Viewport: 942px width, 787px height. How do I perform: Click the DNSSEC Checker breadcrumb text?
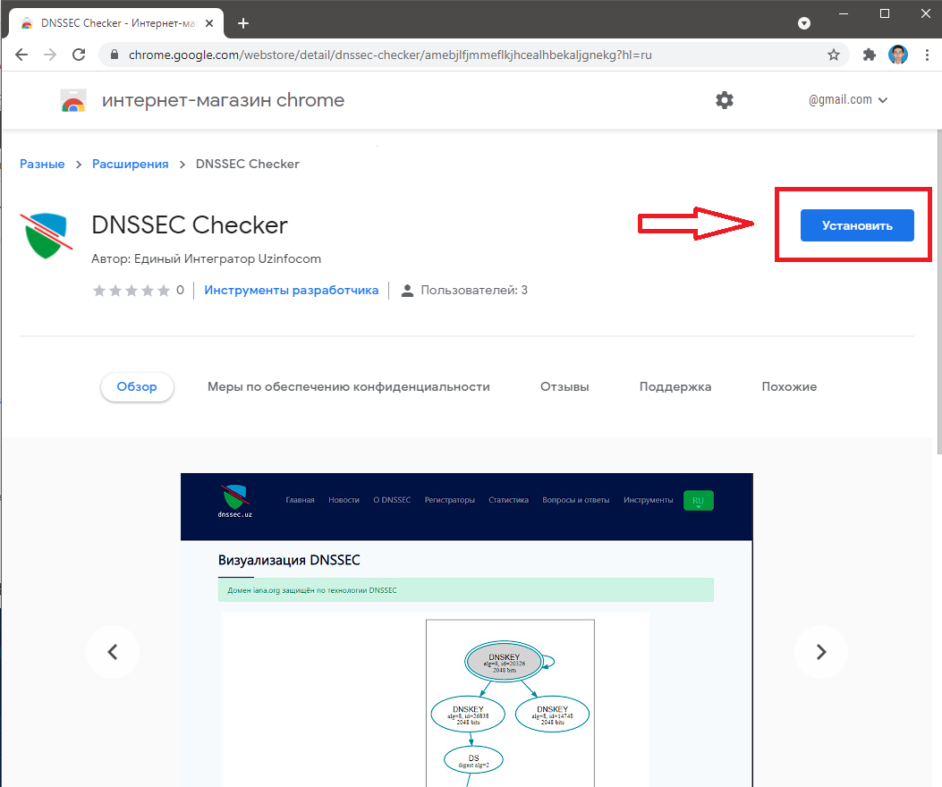pos(248,164)
